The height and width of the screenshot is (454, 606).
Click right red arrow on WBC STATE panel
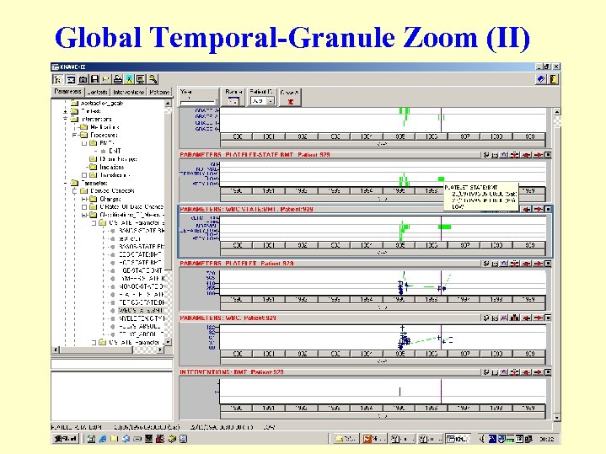538,209
